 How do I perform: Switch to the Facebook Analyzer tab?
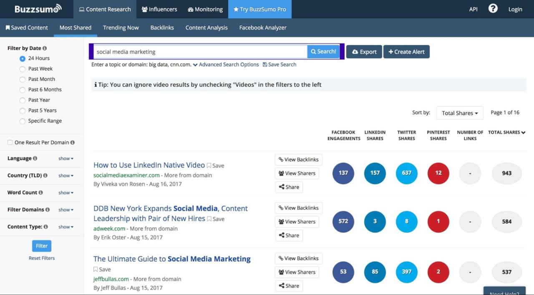pyautogui.click(x=263, y=28)
